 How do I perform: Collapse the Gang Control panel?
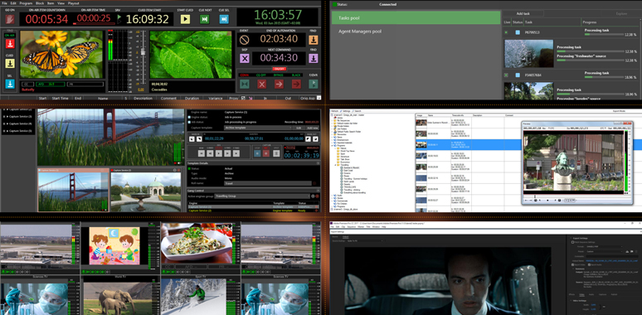point(318,191)
